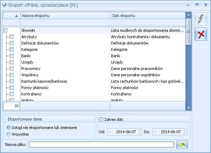
Task: Click the application logo in title bar
Action: (x=5, y=5)
